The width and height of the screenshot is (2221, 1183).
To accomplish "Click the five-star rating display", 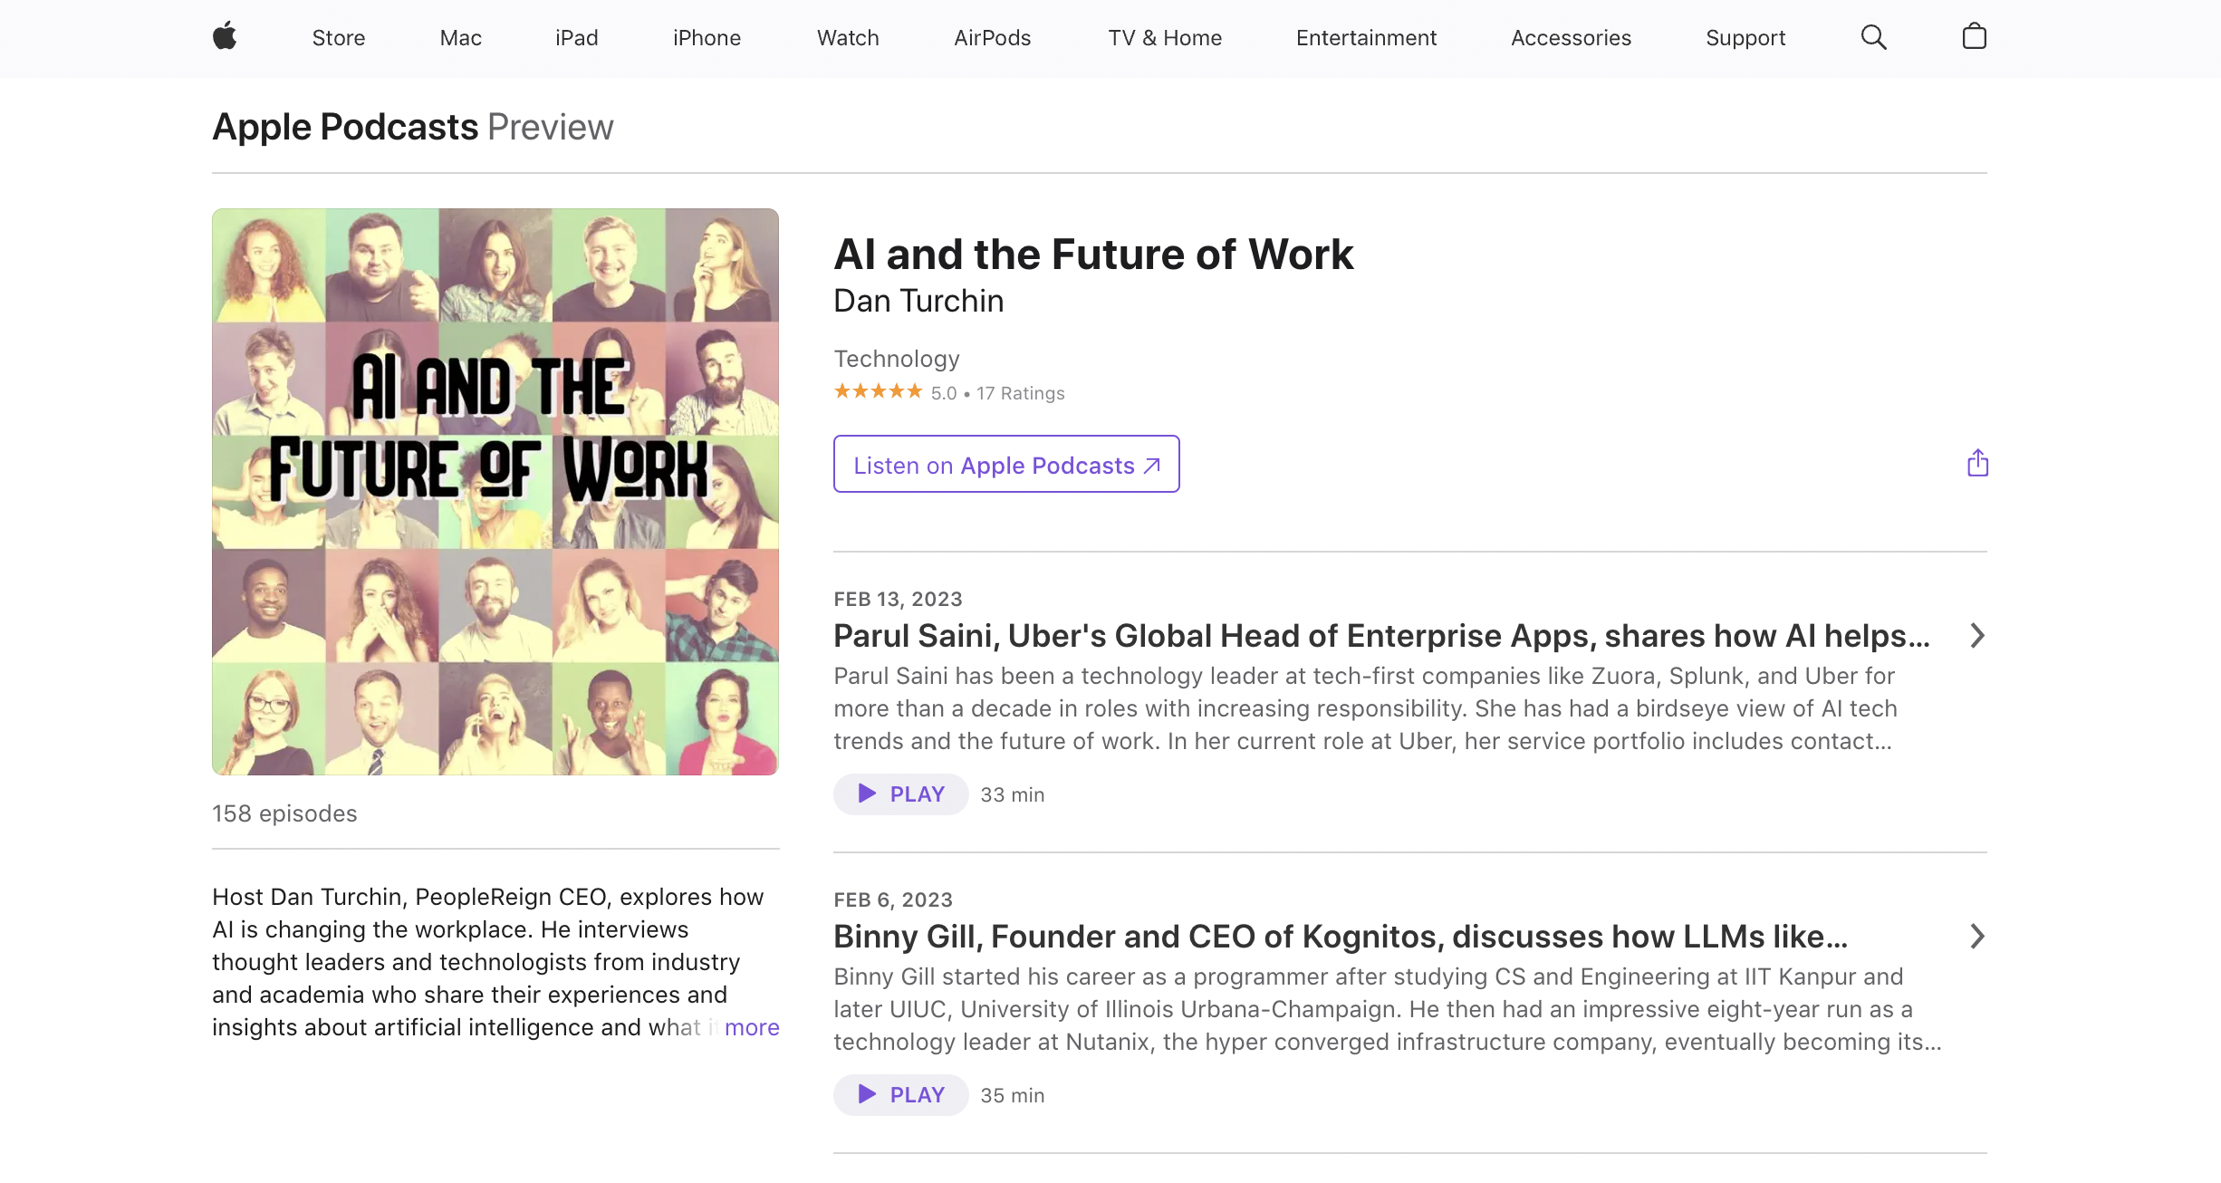I will pos(878,391).
